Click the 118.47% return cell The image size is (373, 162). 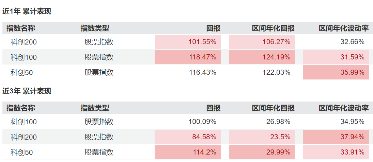tap(188, 57)
